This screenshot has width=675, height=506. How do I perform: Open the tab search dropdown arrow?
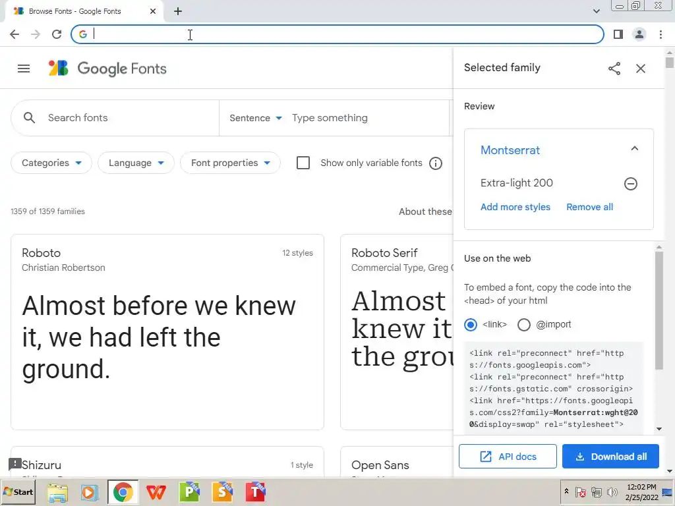tap(596, 11)
